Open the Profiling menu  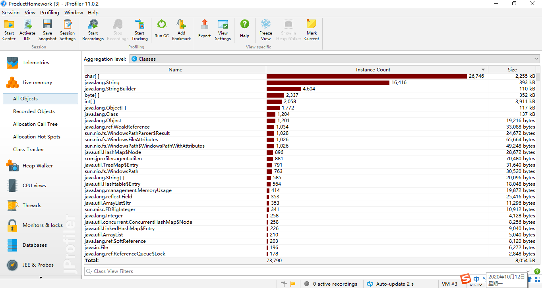50,13
